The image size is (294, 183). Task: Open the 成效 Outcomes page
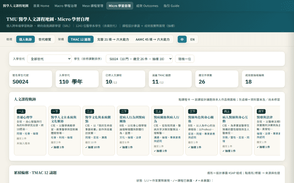coord(147,6)
